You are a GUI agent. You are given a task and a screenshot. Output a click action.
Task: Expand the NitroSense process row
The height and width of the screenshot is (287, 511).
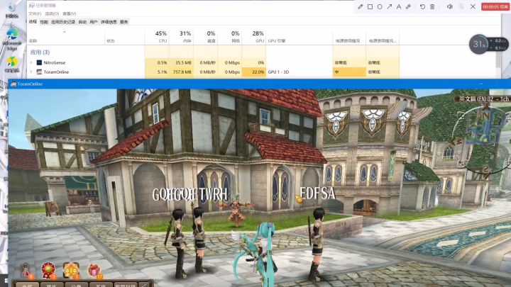[x=31, y=62]
